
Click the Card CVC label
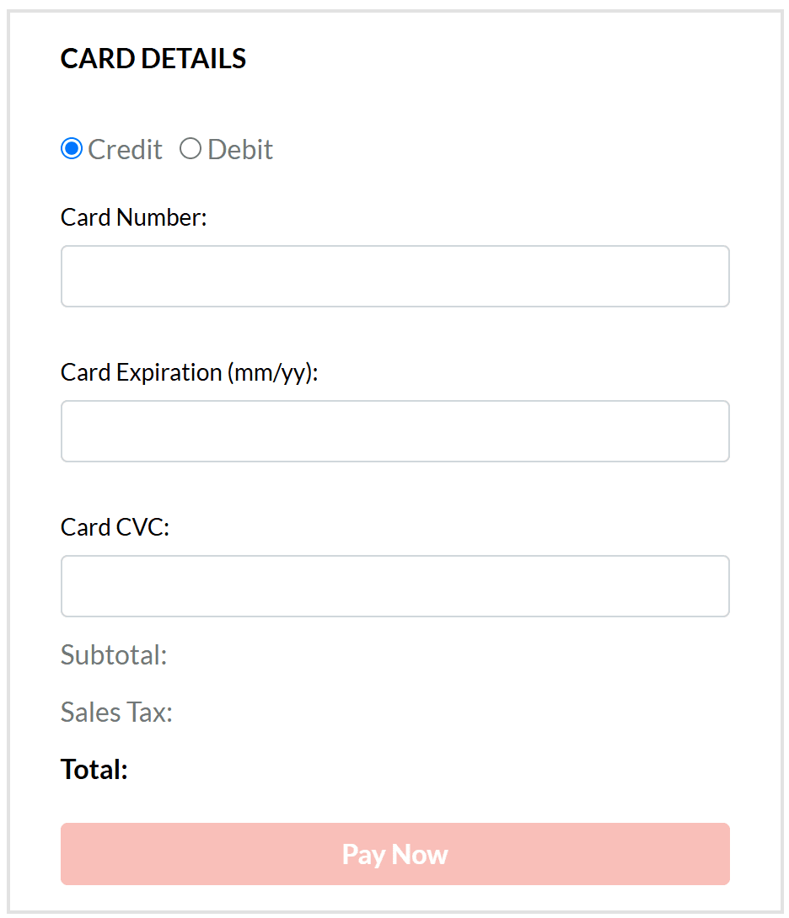[x=115, y=527]
